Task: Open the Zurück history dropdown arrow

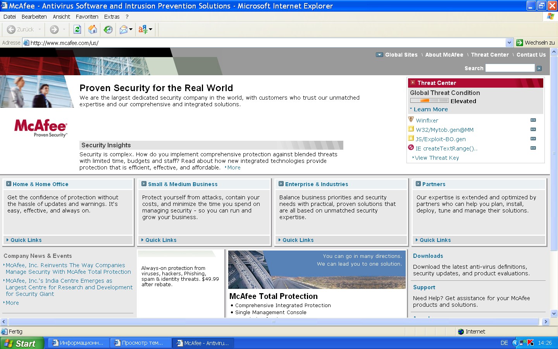Action: 40,29
